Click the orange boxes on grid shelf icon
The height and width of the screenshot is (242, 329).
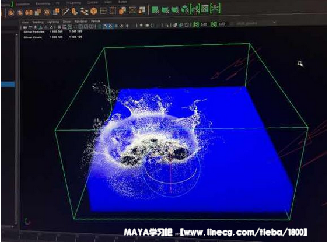56,12
